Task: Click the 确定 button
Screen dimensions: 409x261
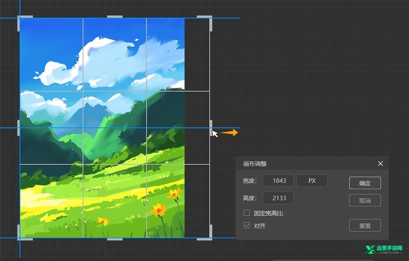Action: pos(364,183)
